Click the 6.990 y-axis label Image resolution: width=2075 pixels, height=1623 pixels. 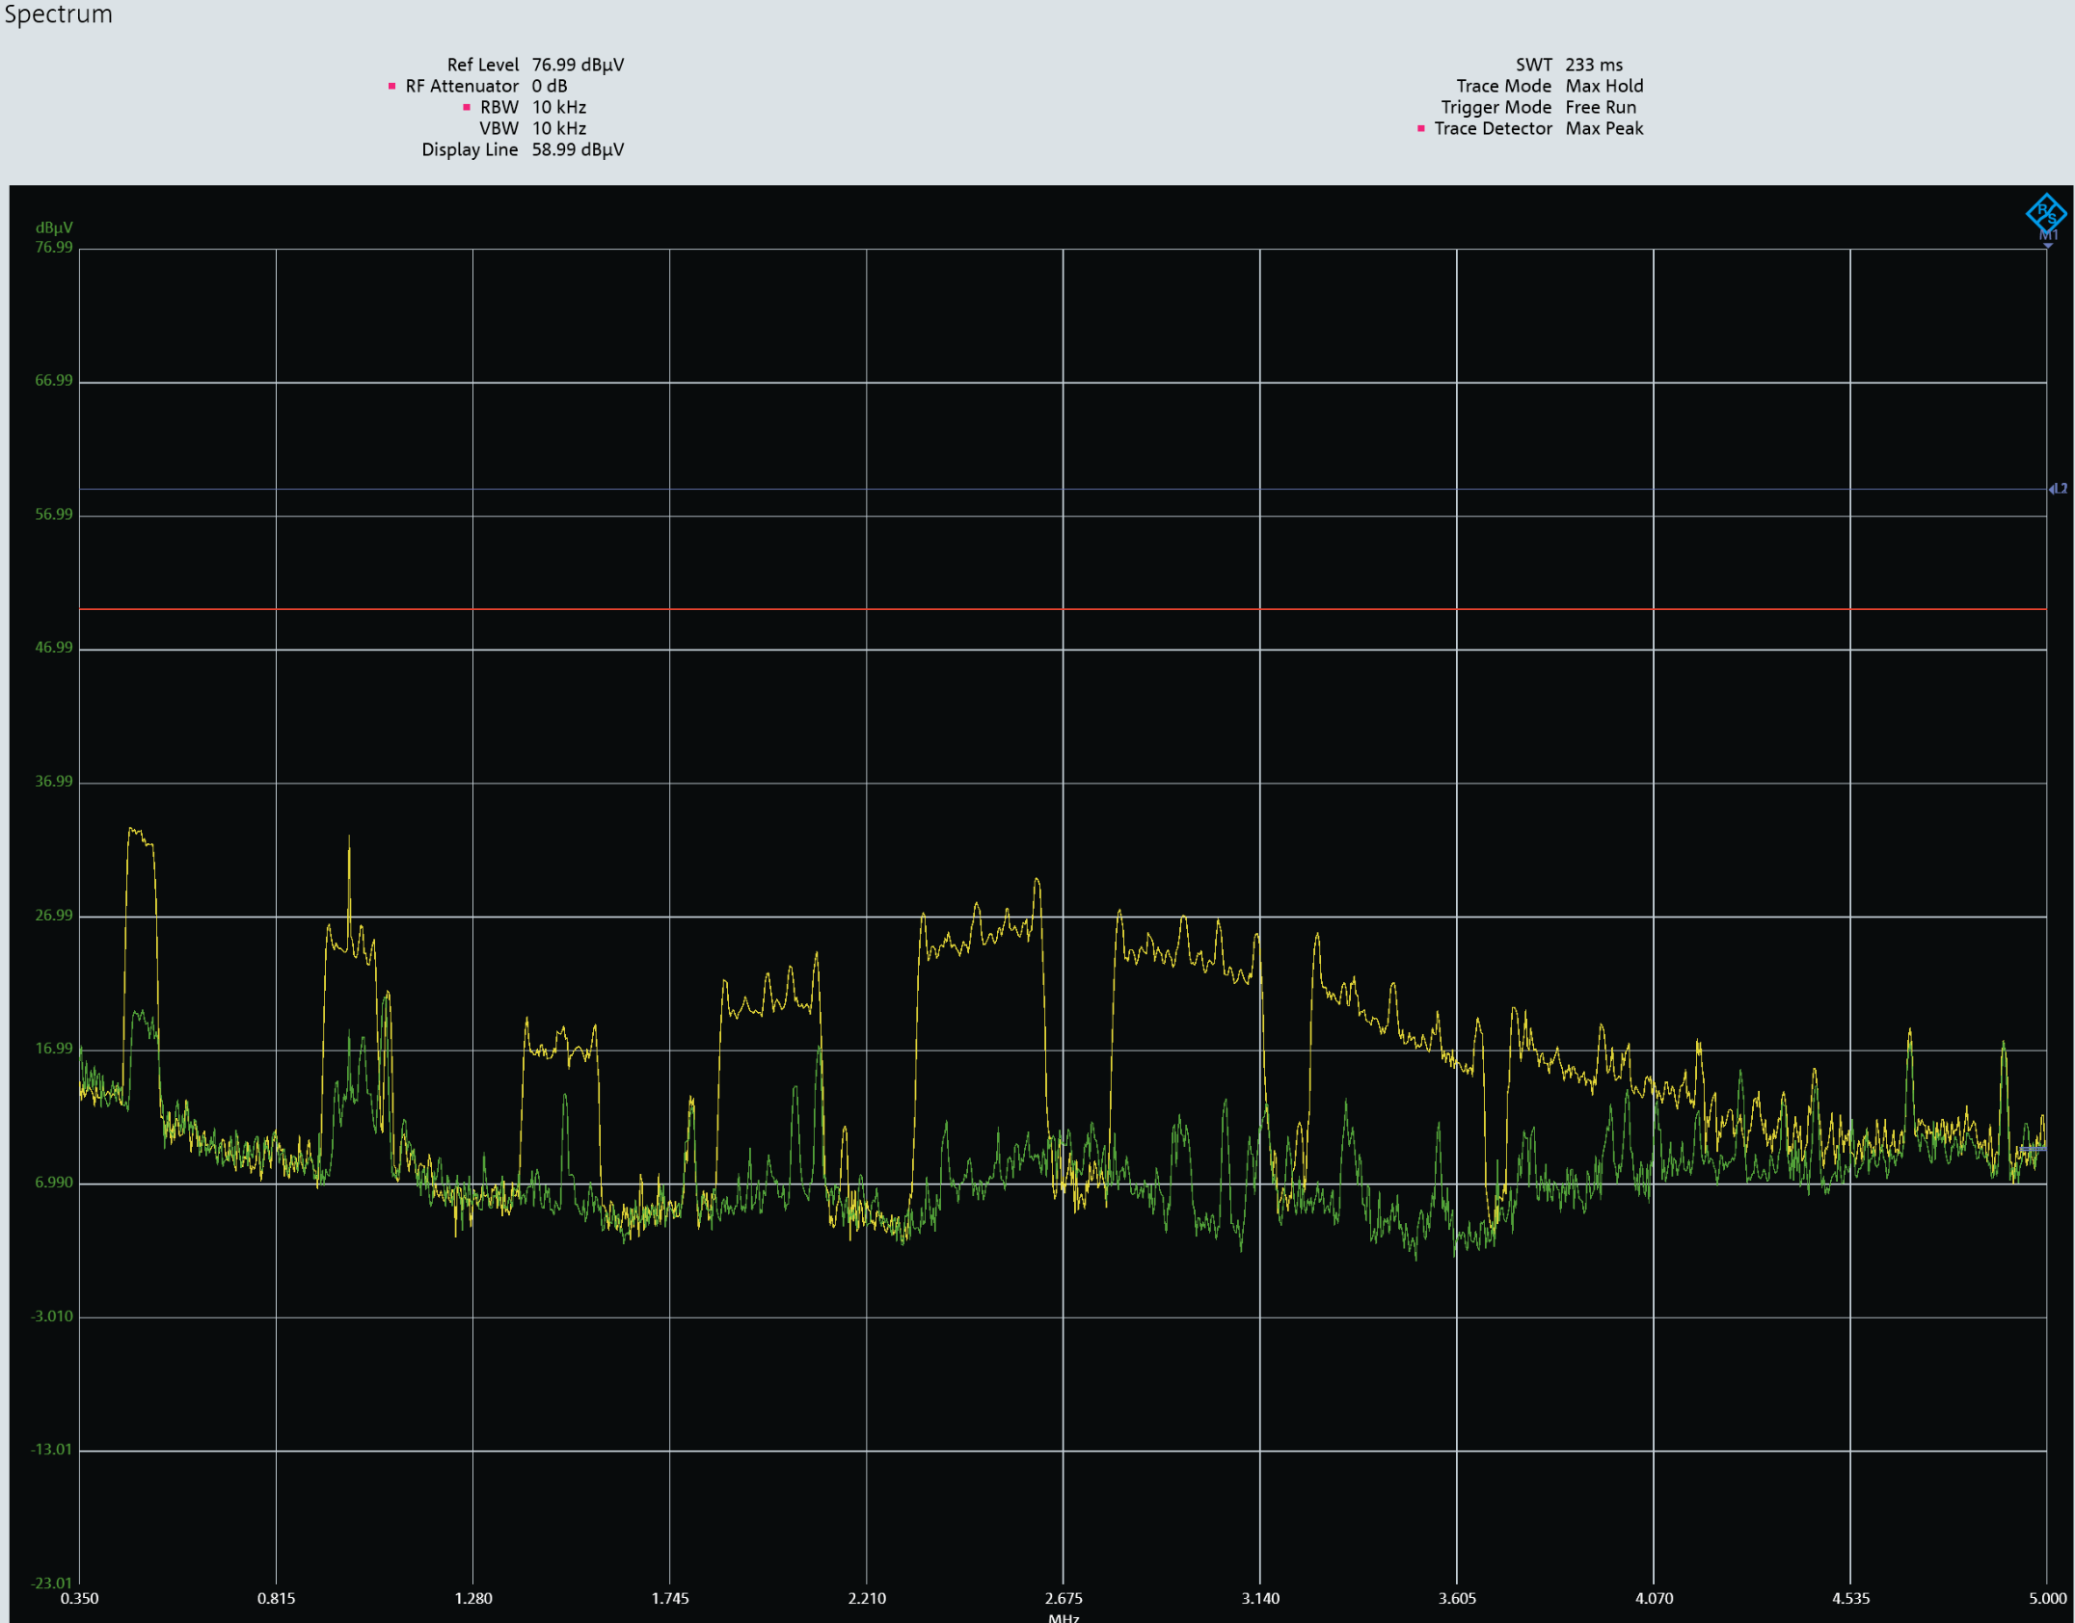point(54,1183)
